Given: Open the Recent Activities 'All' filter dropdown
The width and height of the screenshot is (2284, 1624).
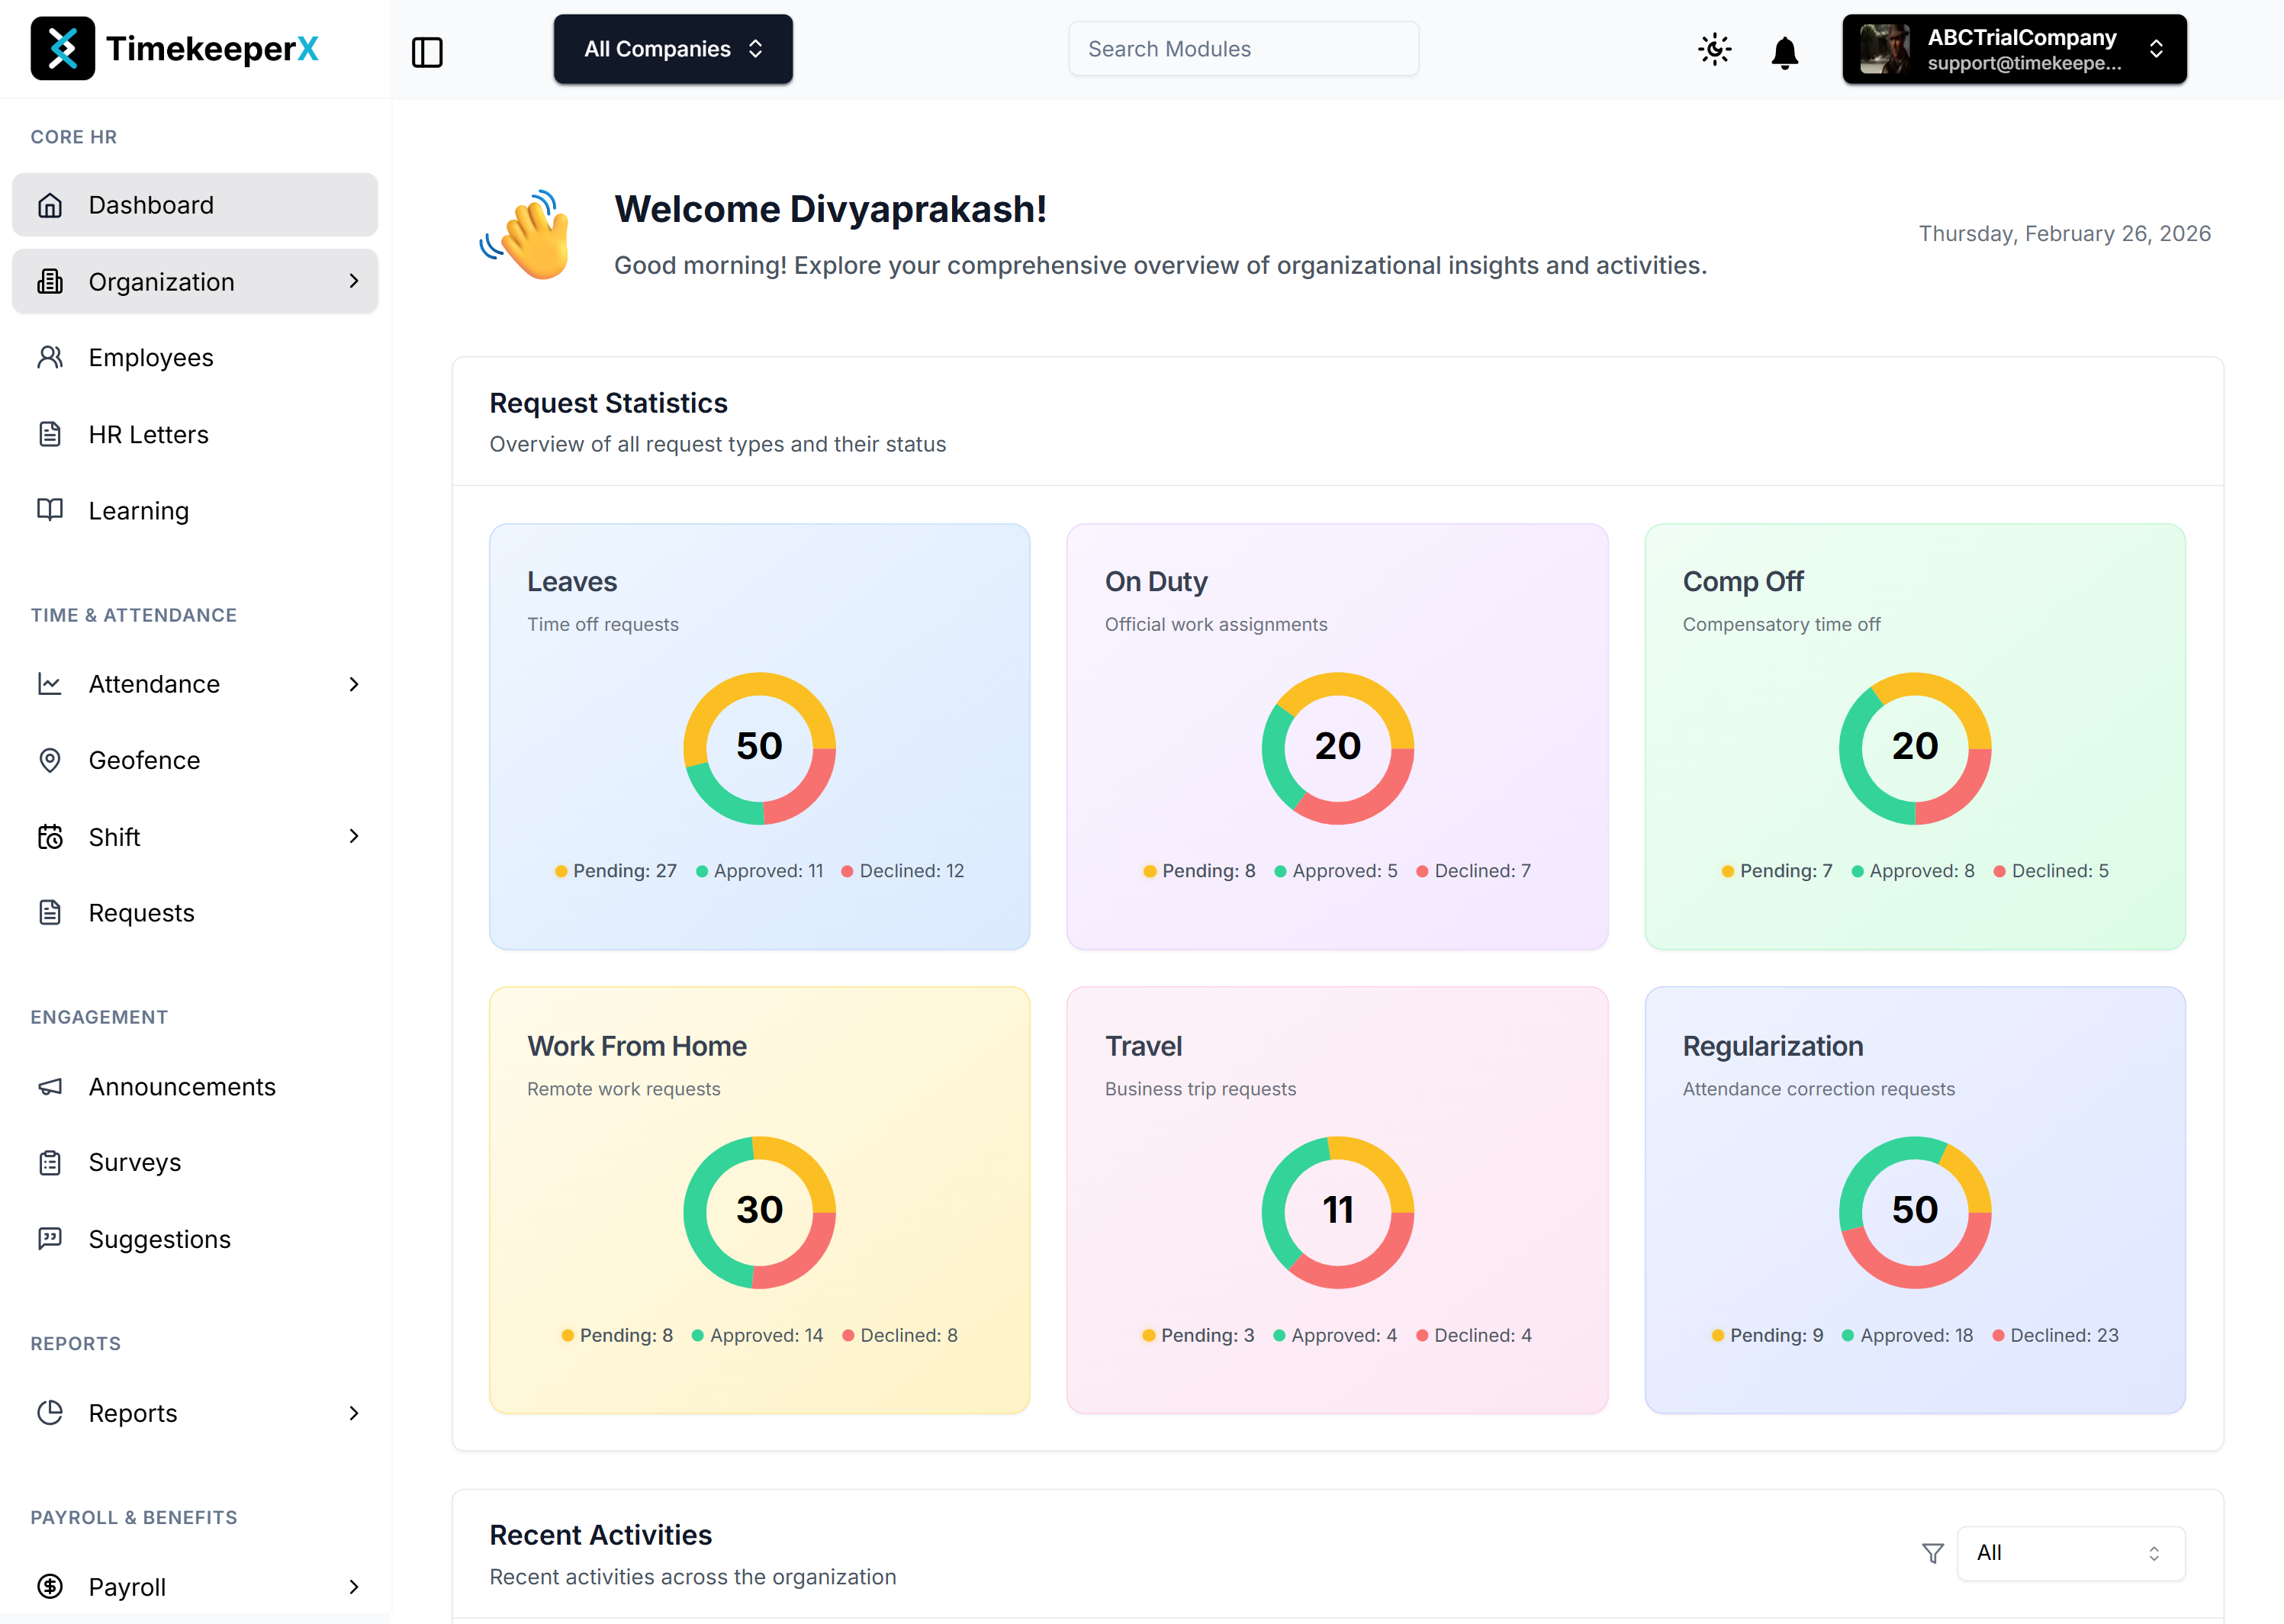Looking at the screenshot, I should coord(2070,1553).
